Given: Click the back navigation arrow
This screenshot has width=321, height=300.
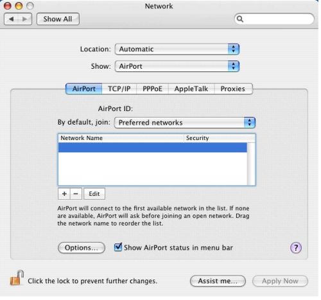Looking at the screenshot, I should pos(12,19).
